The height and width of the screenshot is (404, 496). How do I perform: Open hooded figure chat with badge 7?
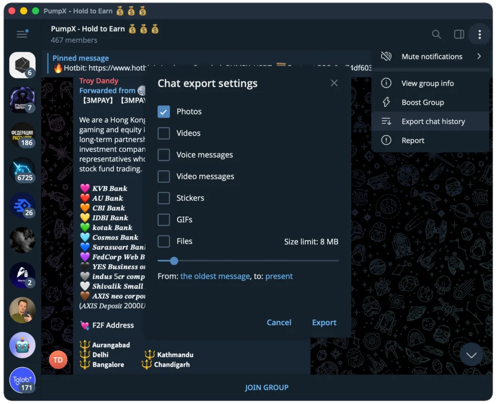coord(22,100)
